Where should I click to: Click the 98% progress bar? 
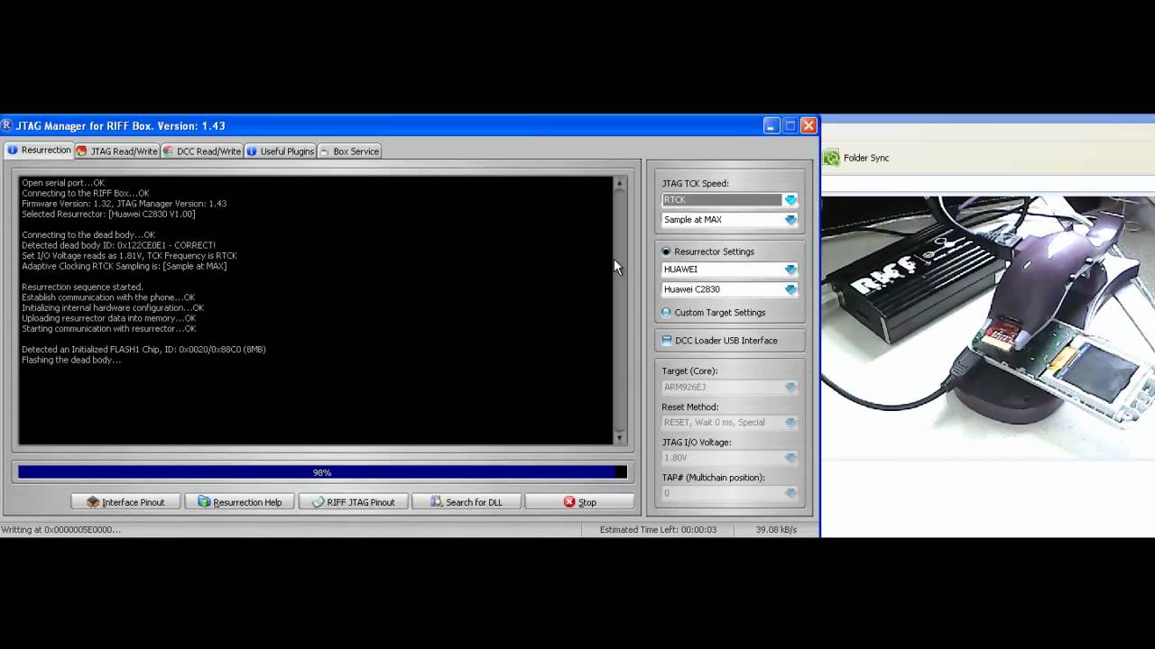tap(322, 472)
